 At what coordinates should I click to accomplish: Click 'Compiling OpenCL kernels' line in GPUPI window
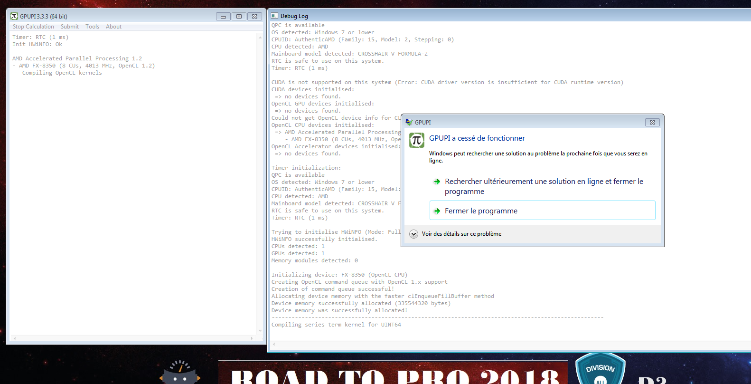(x=62, y=73)
